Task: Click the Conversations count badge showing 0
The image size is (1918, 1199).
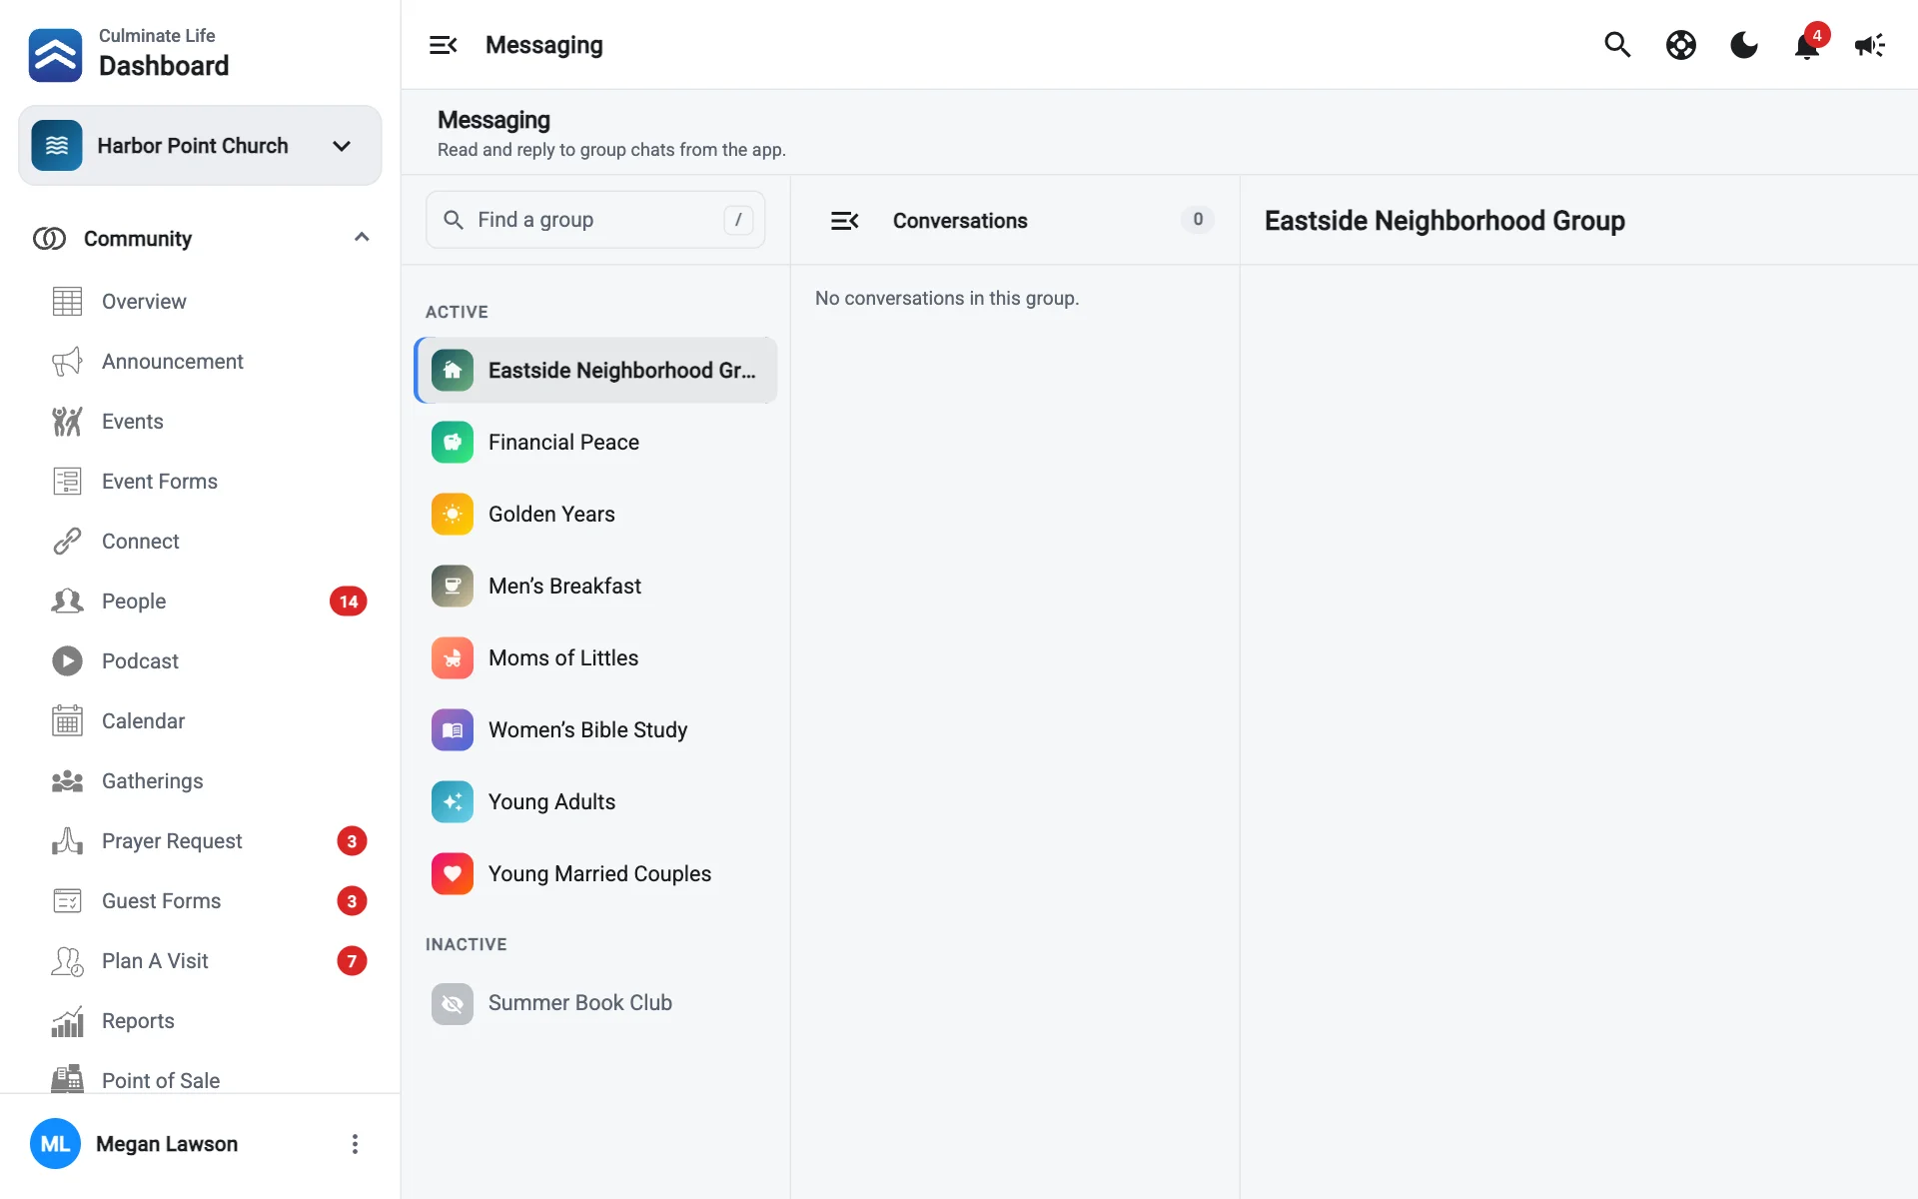Action: (1198, 220)
